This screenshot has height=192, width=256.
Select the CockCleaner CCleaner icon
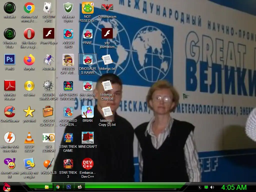coord(10,112)
